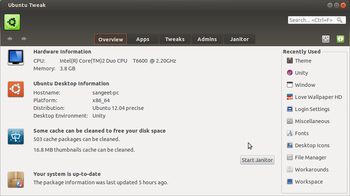This screenshot has width=350, height=196.
Task: Click 'package information was last updated' text
Action: pyautogui.click(x=101, y=182)
